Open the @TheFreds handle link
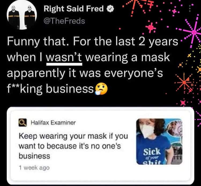 pyautogui.click(x=64, y=21)
